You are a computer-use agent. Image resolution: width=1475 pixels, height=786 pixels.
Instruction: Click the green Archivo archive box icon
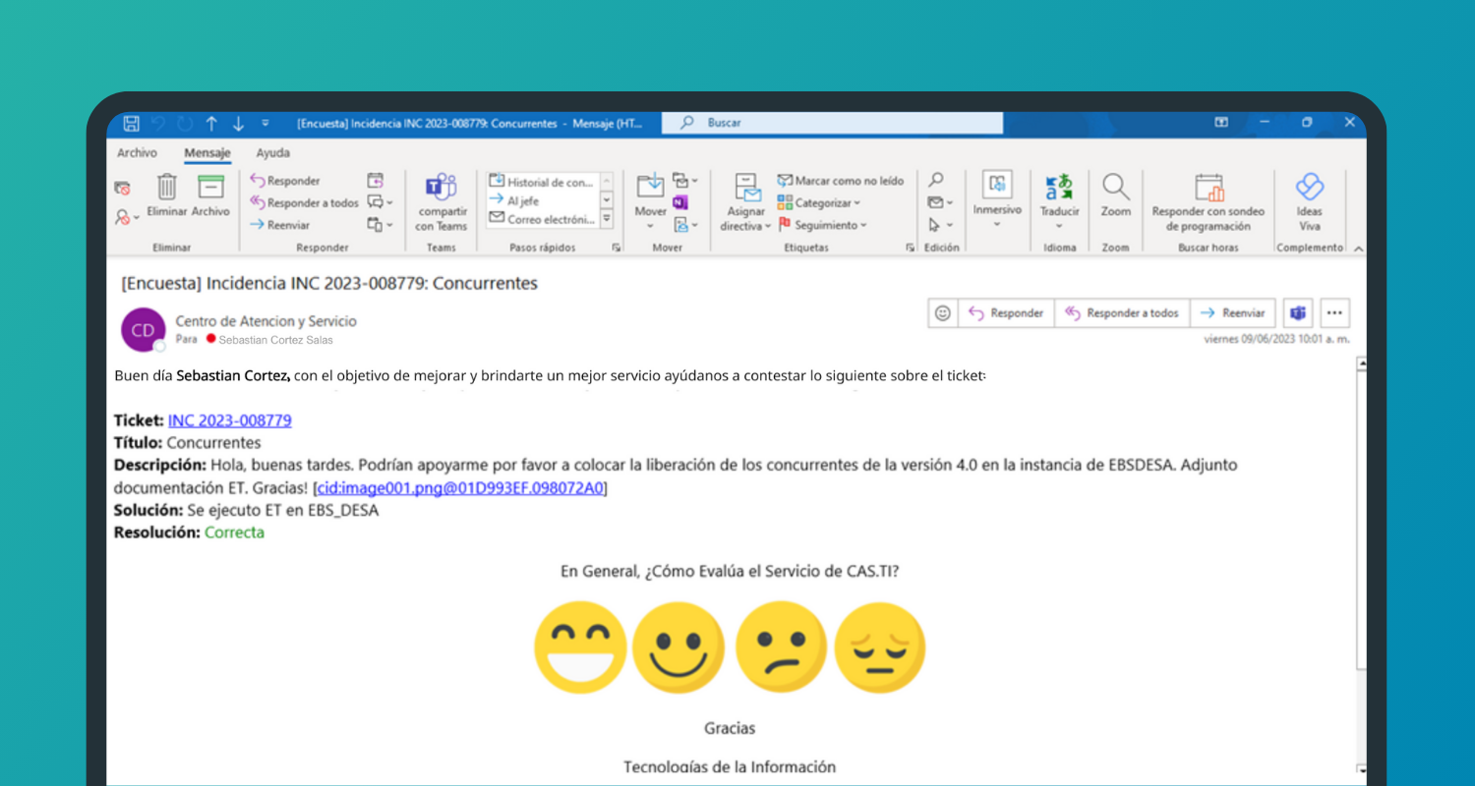point(210,187)
